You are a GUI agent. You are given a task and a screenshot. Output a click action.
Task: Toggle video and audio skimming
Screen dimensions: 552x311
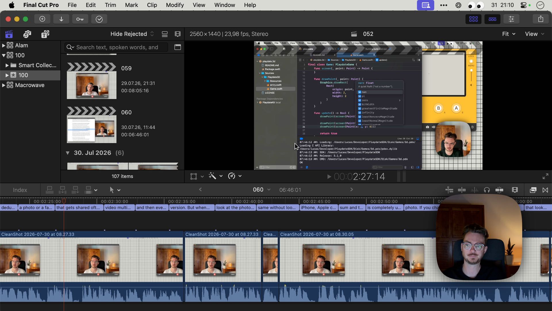pos(462,190)
